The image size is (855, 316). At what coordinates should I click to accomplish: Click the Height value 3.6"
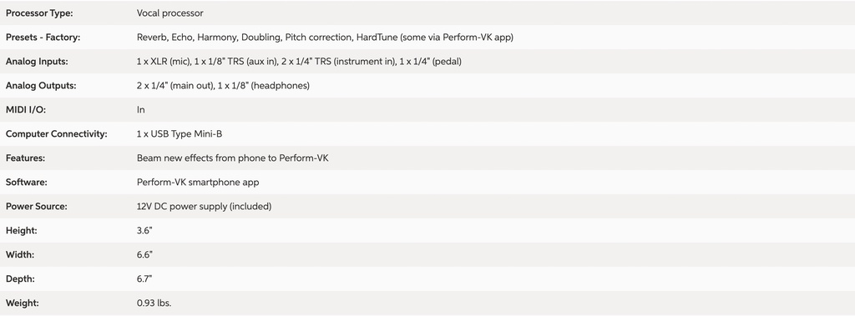(144, 230)
